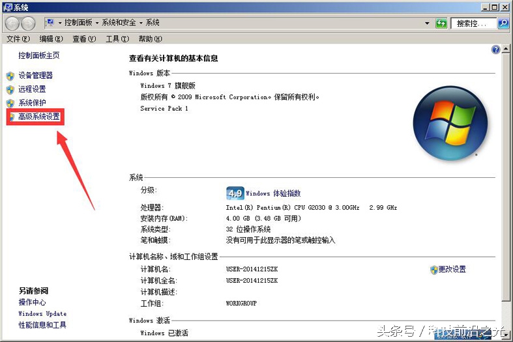The width and height of the screenshot is (513, 342).
Task: Open the 查看(V) menu
Action: 84,39
